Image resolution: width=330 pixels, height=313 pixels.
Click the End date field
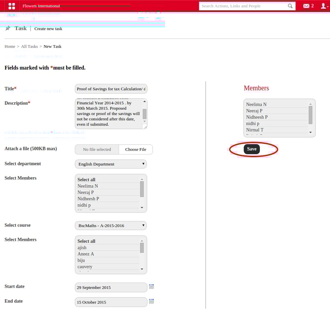[x=111, y=302]
